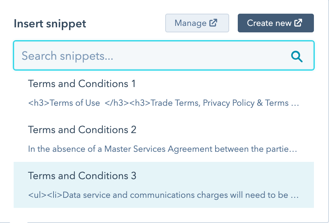Click the magnifying glass search icon

click(x=297, y=56)
